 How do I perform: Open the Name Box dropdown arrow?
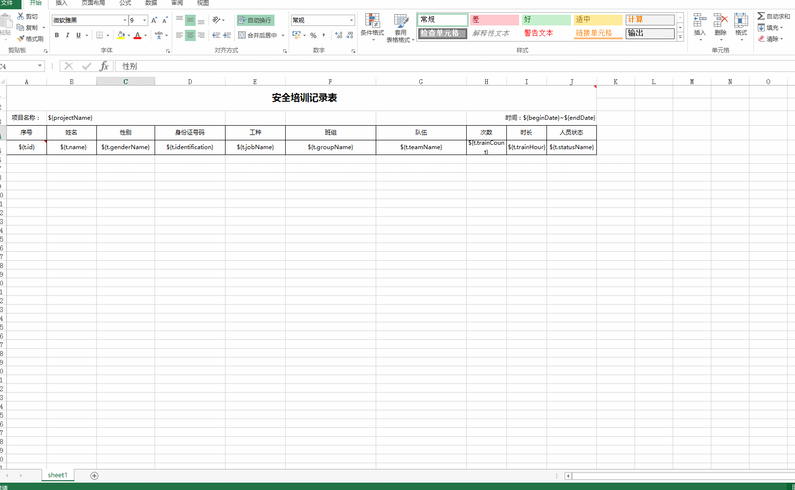pos(40,66)
